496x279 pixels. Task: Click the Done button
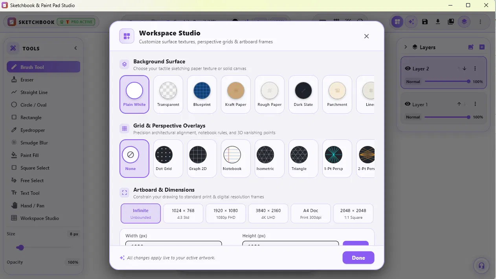pos(358,258)
